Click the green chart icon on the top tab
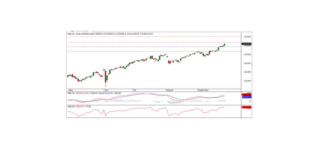This screenshot has height=160, width=315. [x=72, y=31]
